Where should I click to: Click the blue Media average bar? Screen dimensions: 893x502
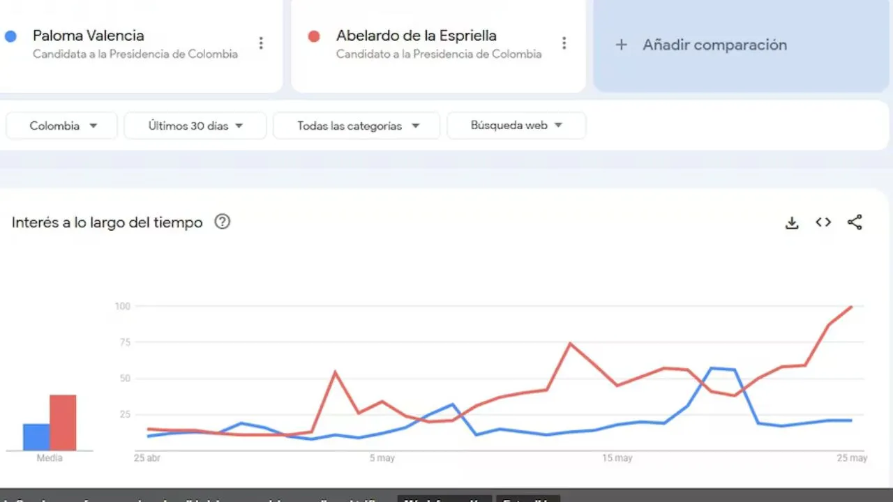coord(36,437)
